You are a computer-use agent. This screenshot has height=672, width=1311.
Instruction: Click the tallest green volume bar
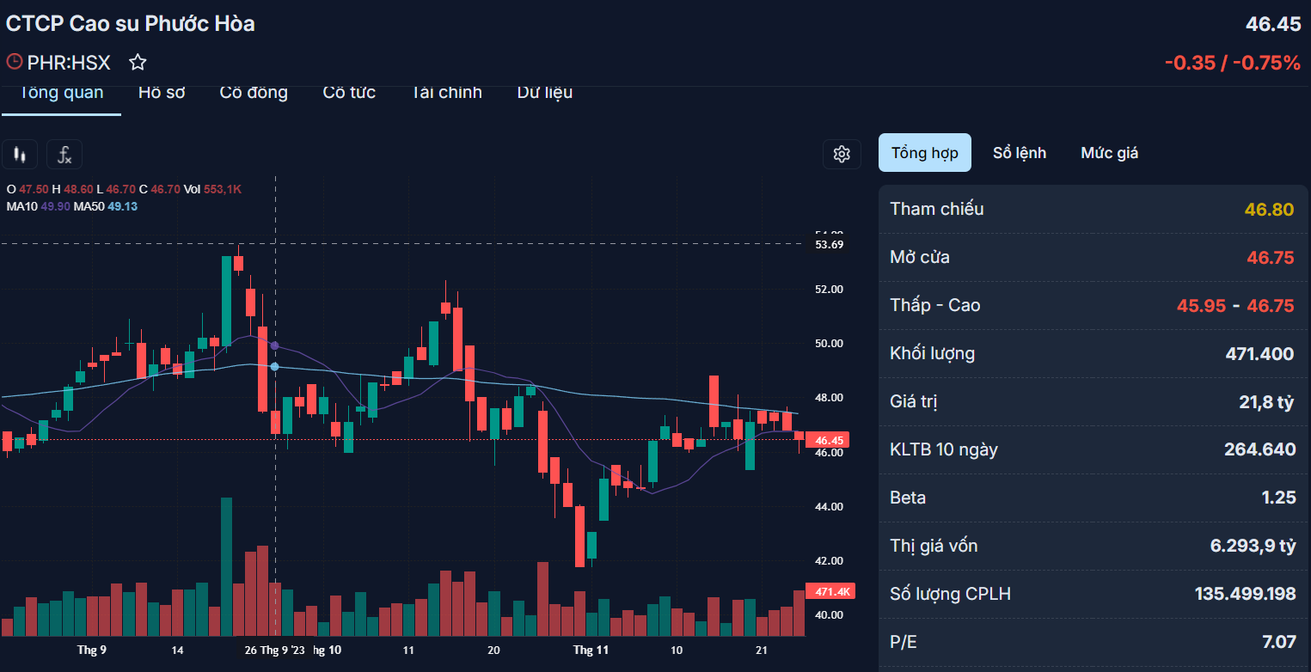click(226, 566)
